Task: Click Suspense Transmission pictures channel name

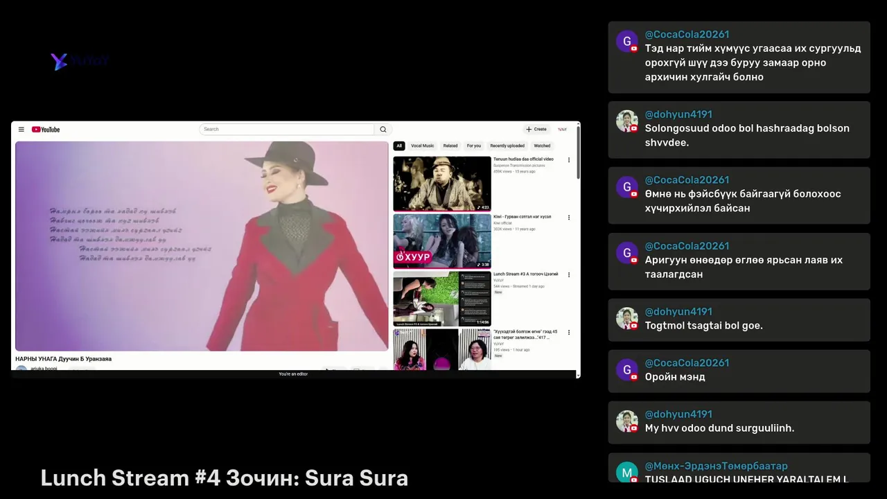Action: click(x=519, y=166)
